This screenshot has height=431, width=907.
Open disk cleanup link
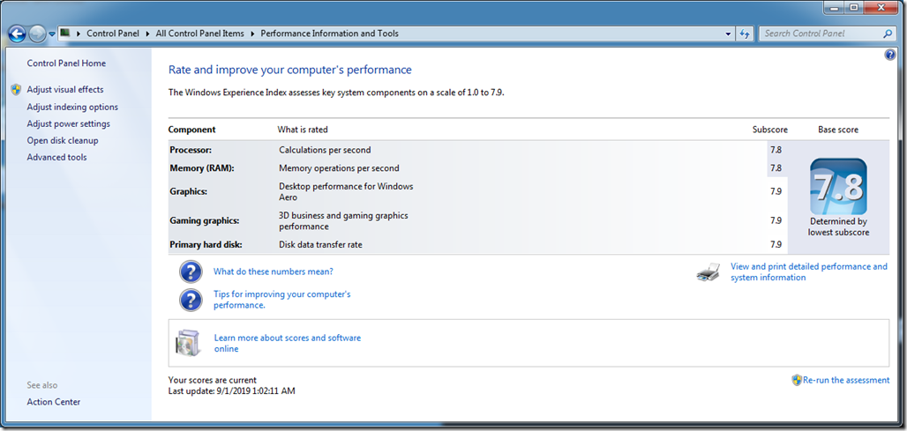63,140
